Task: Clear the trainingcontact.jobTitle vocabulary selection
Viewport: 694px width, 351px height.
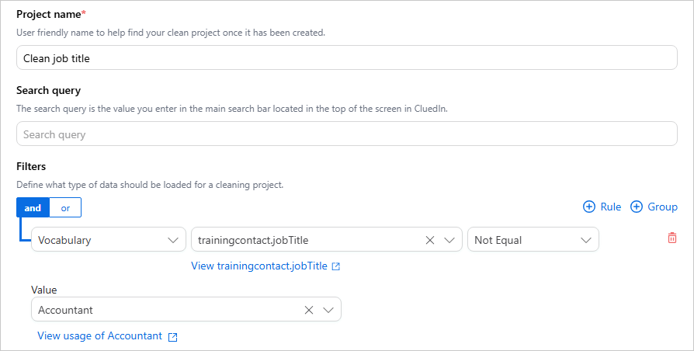Action: click(430, 240)
